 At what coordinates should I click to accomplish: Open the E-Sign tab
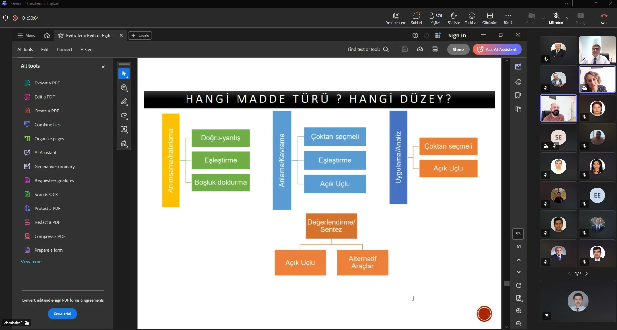(x=86, y=49)
